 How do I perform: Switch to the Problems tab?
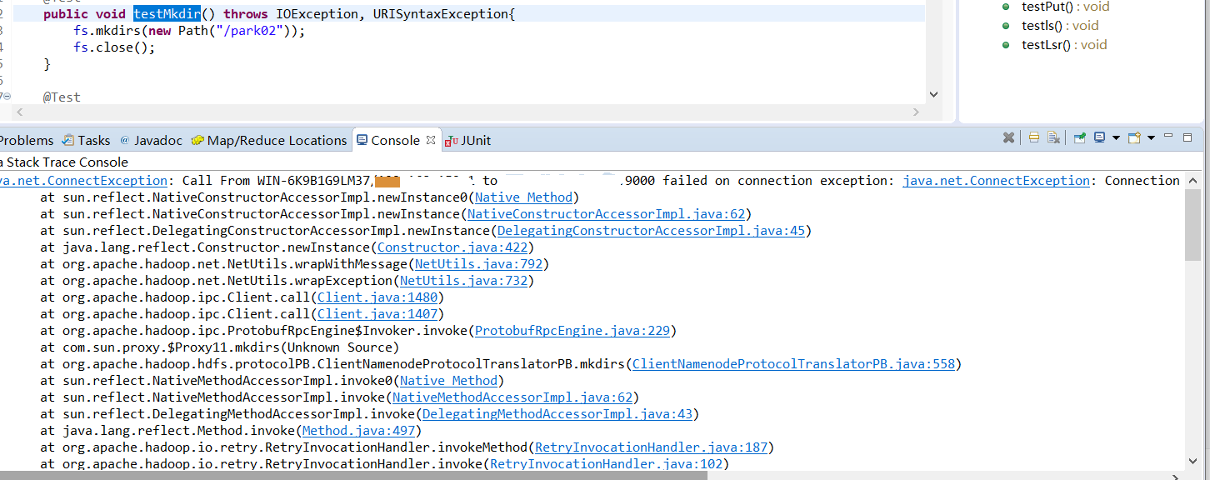coord(27,140)
